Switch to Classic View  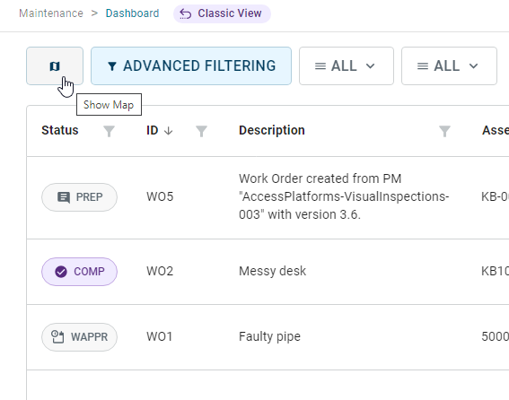point(222,13)
